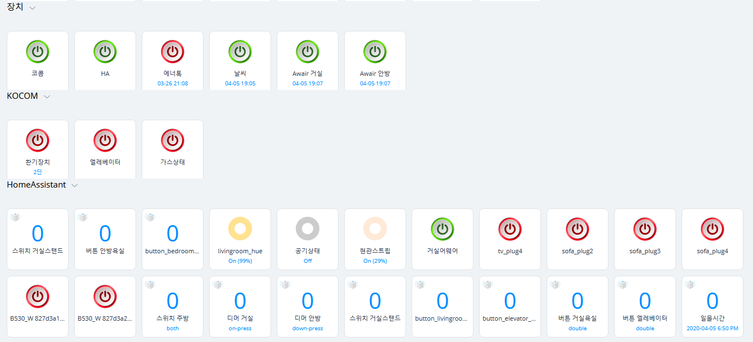This screenshot has width=753, height=342.
Task: Click the cube icon on button_elevator card
Action: tap(488, 285)
